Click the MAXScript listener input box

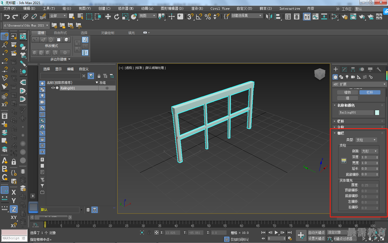14,238
